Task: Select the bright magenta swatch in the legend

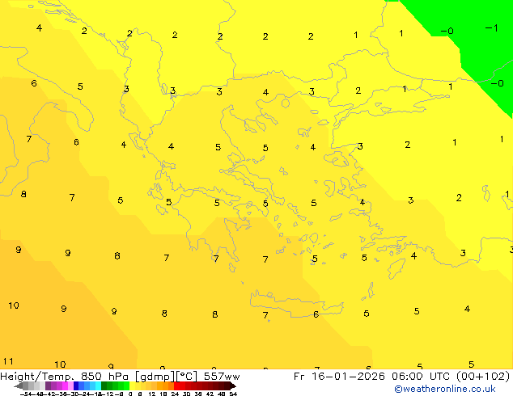Action: pos(65,385)
